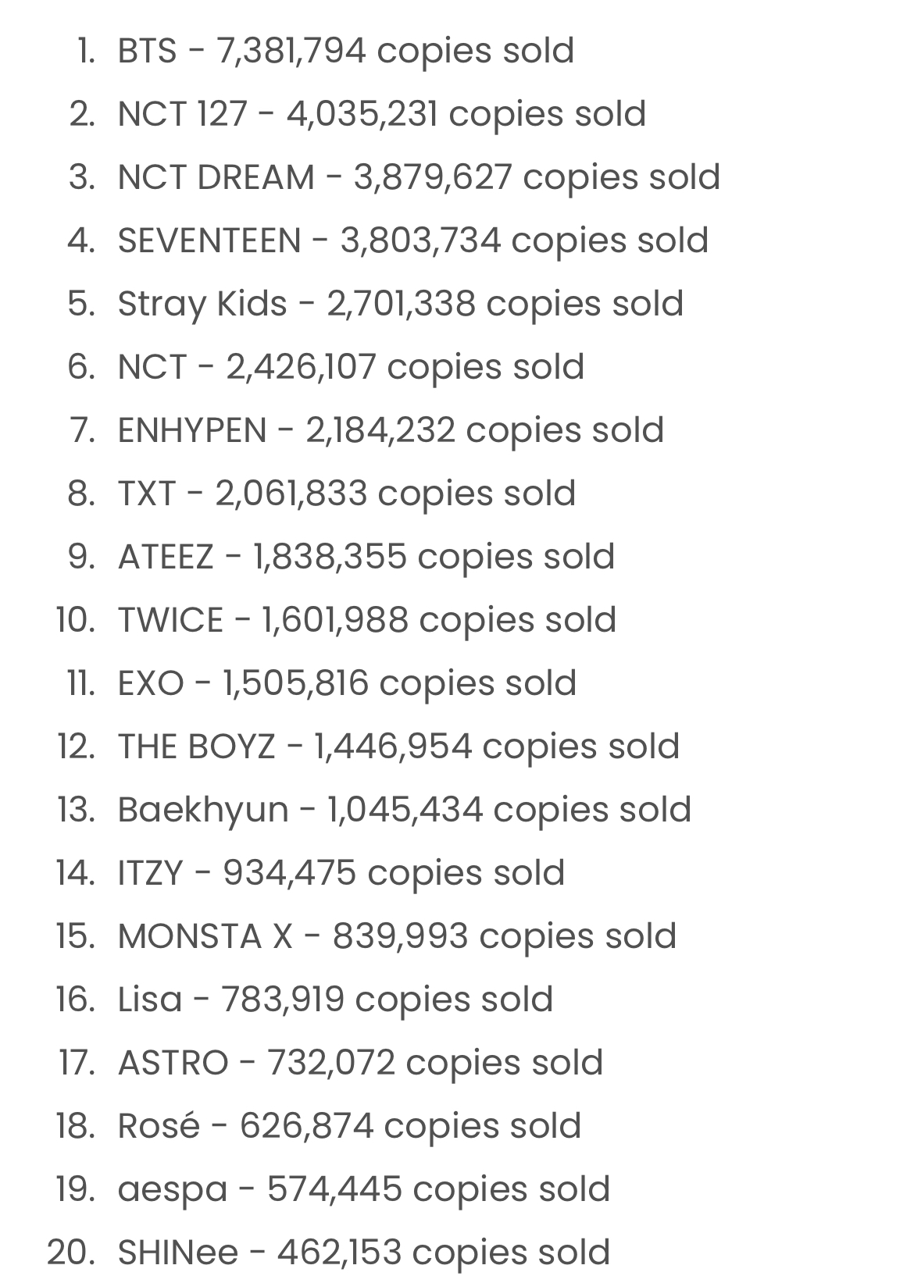Click the EXO list item
Screen dimensions: 914x1283
coord(348,684)
